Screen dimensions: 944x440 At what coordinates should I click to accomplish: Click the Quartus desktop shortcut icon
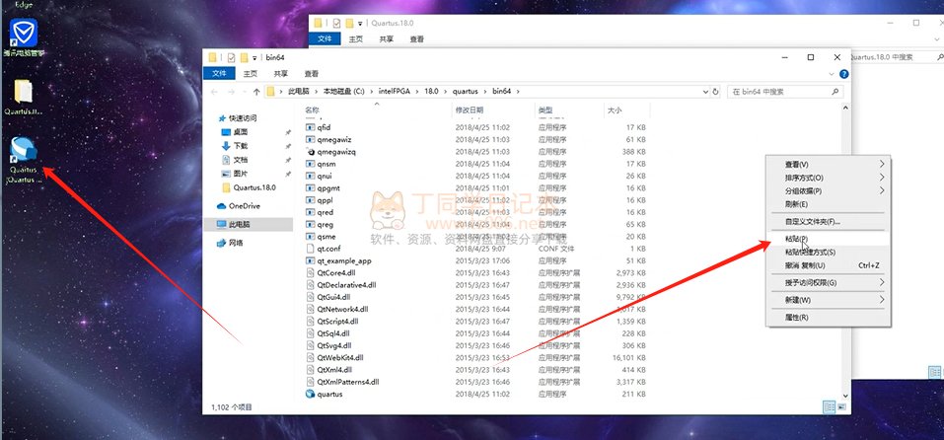tap(24, 154)
